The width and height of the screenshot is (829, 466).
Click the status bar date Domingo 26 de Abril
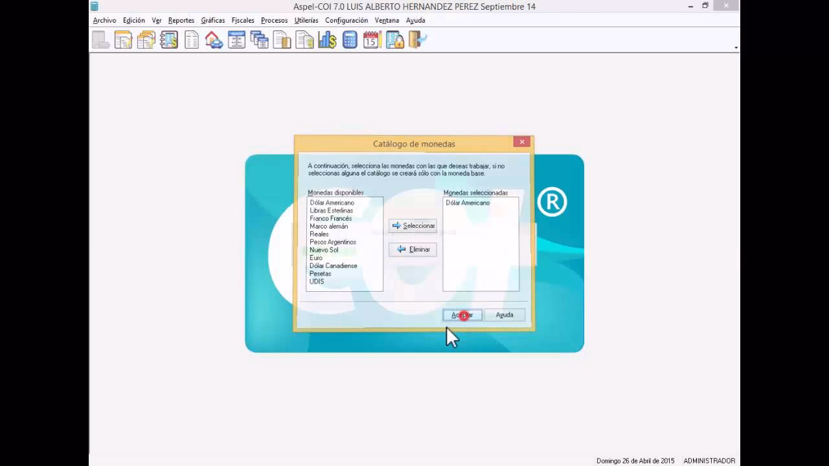(x=635, y=461)
